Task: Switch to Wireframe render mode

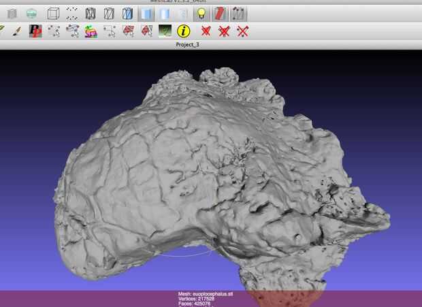Action: [x=91, y=14]
